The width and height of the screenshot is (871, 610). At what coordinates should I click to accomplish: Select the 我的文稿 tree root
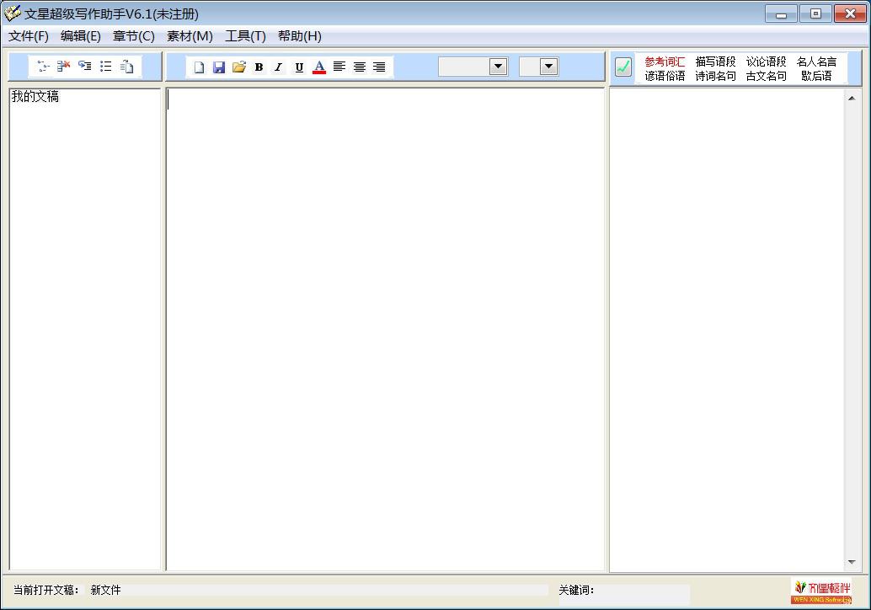pos(35,97)
